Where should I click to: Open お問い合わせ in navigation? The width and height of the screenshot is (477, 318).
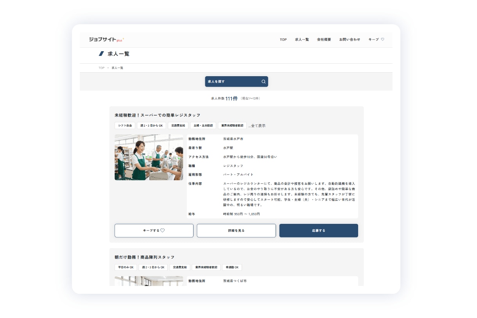click(350, 39)
